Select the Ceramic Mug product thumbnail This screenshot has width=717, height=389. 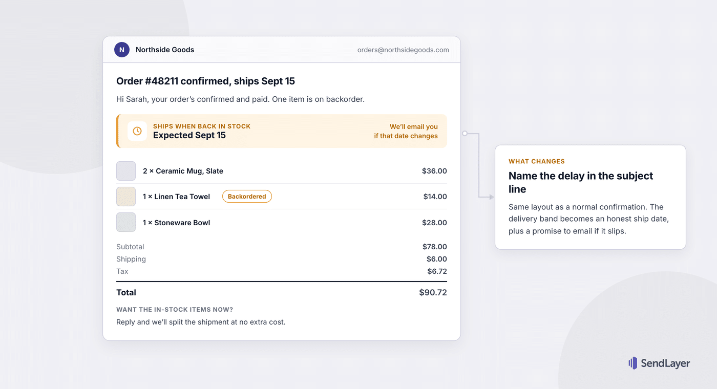click(x=126, y=171)
